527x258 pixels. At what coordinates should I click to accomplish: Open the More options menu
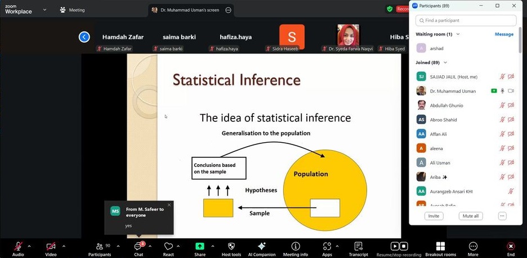coord(473,249)
